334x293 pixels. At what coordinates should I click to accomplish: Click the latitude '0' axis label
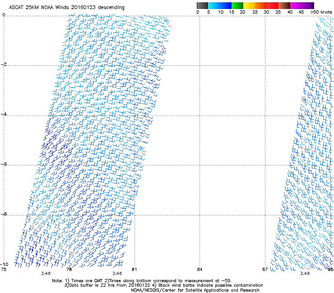[x=4, y=15]
